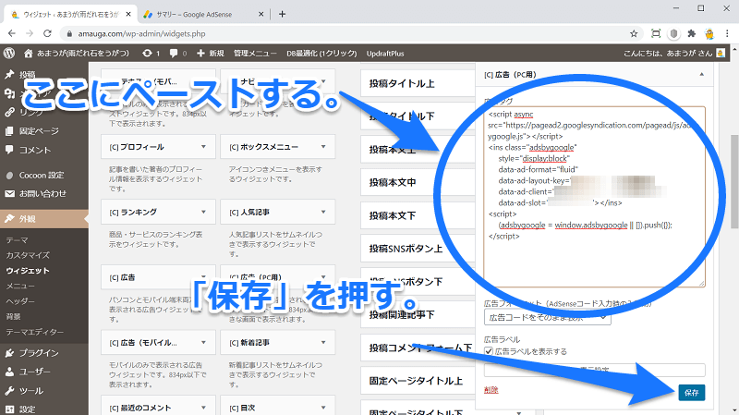Expand the New Articles widget
Image resolution: width=739 pixels, height=415 pixels.
point(322,343)
